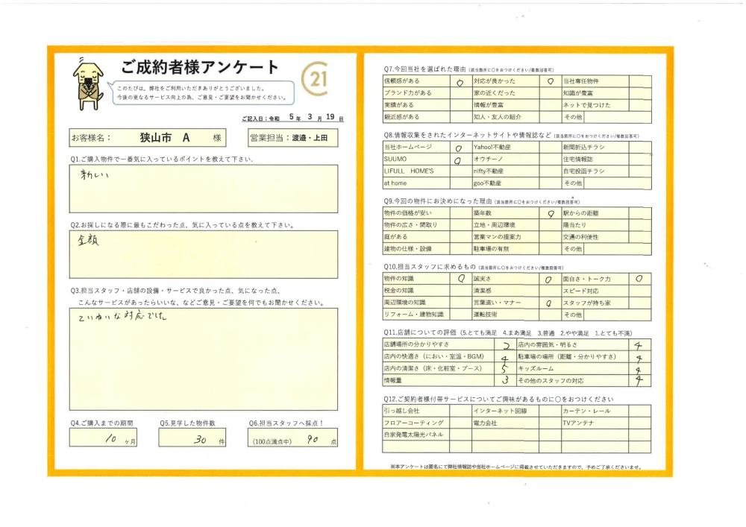The width and height of the screenshot is (746, 527).
Task: Click the Q7.今回当社を選ばれた理由 heading
Action: point(425,69)
